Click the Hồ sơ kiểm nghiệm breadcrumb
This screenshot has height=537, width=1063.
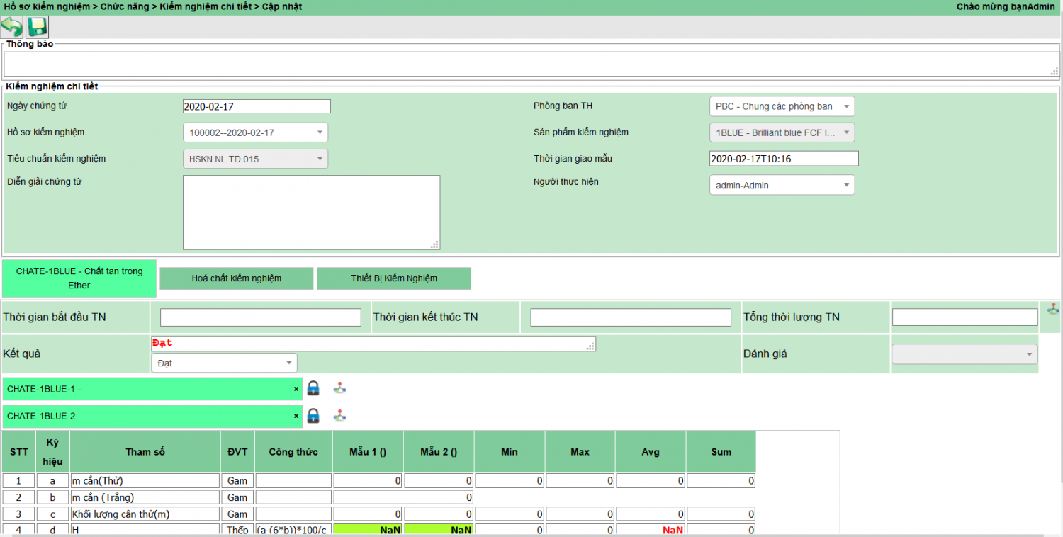pyautogui.click(x=46, y=6)
